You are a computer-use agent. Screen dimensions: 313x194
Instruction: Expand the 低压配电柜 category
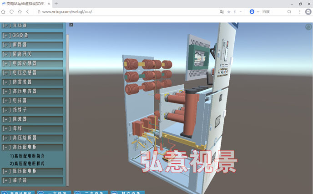[x=32, y=171]
